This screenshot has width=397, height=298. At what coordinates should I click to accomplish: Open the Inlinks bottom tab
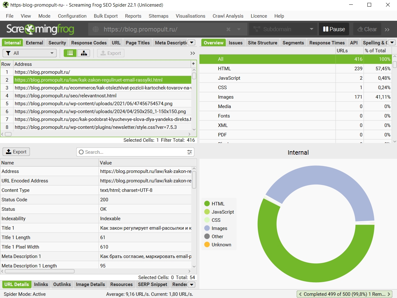(41, 284)
